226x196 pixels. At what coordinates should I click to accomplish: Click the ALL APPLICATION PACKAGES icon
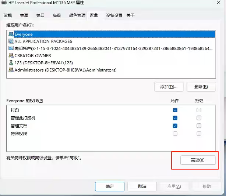(11, 41)
